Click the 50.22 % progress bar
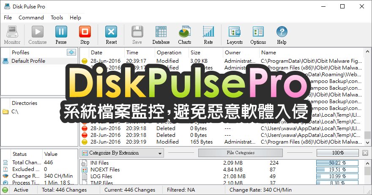This screenshot has height=195, width=372. 337,163
